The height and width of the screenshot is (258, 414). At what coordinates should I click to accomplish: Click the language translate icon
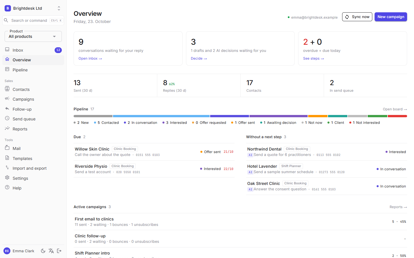click(x=51, y=251)
